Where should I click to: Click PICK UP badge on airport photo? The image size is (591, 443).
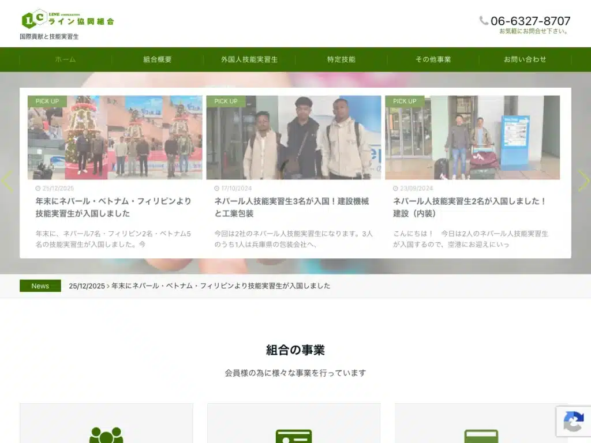pyautogui.click(x=405, y=102)
